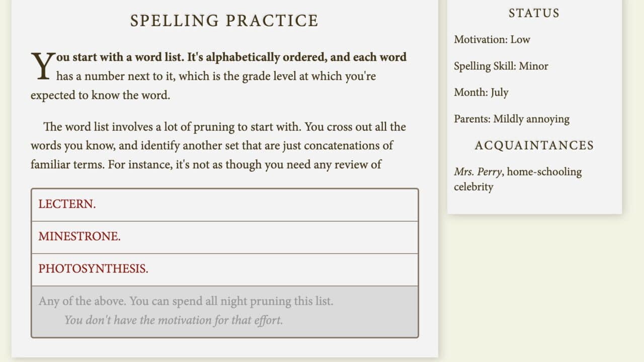This screenshot has height=362, width=644.
Task: Click the Status sidebar heading
Action: point(534,13)
